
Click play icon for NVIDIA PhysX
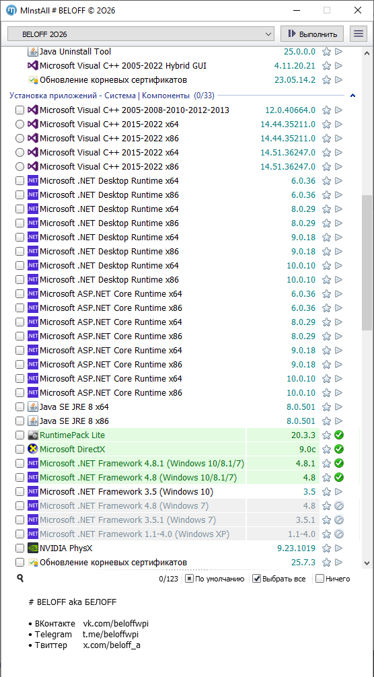coord(338,548)
